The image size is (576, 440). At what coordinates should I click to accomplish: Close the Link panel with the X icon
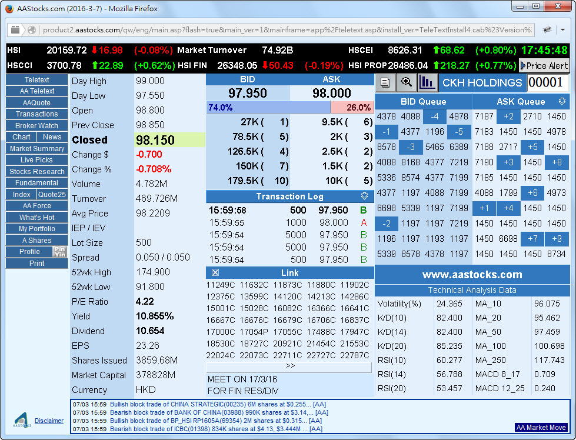point(215,272)
